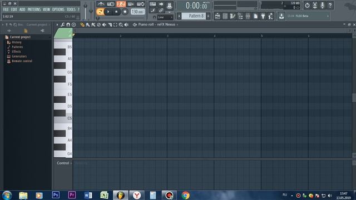The height and width of the screenshot is (200, 356).
Task: Open the Line snap selector dropdown
Action: tap(165, 17)
